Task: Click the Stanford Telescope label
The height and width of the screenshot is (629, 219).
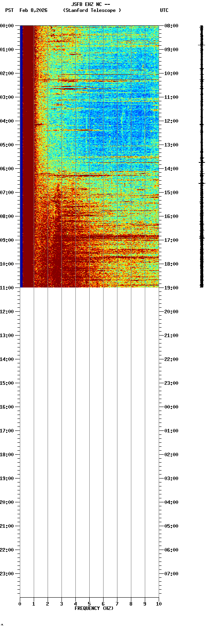Action: coord(92,10)
